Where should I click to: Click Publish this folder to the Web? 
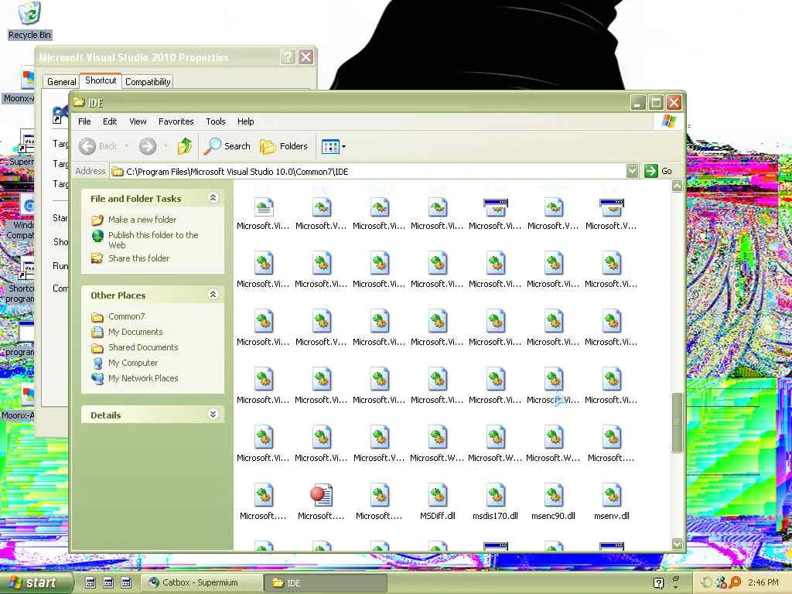153,240
